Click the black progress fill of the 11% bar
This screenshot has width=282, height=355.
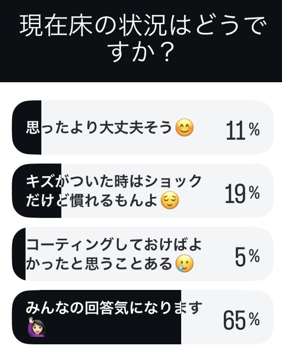click(26, 127)
